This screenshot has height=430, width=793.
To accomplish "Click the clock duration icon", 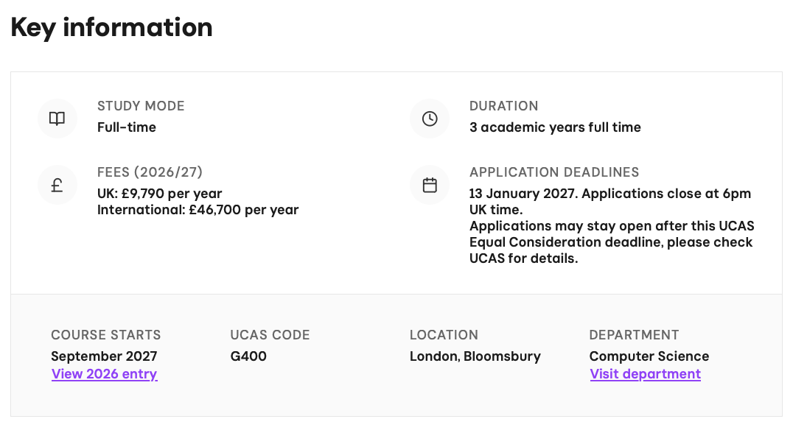I will pos(430,119).
